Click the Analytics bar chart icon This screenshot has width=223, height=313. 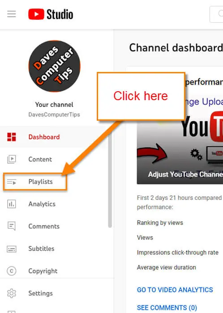11,204
